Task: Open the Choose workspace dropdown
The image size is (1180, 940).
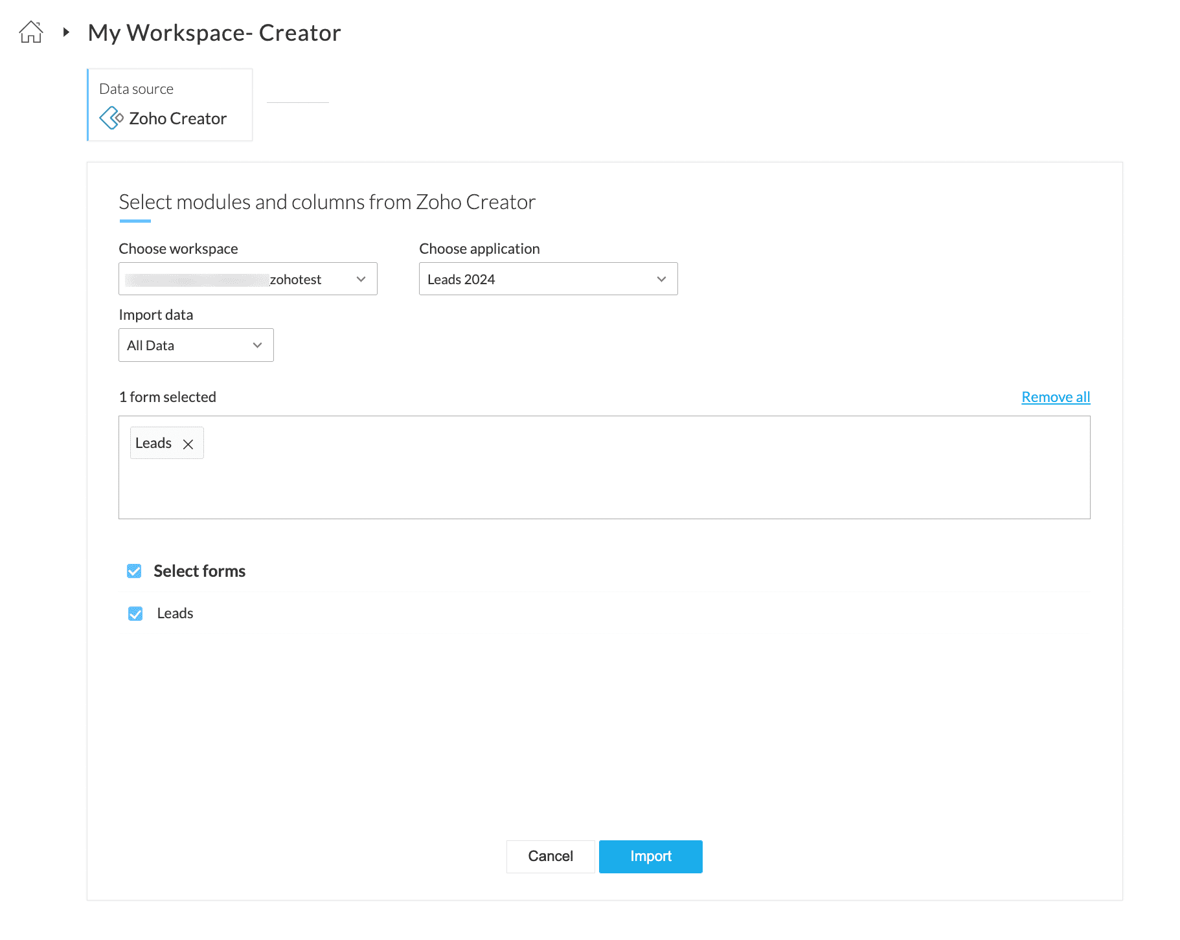Action: (x=248, y=279)
